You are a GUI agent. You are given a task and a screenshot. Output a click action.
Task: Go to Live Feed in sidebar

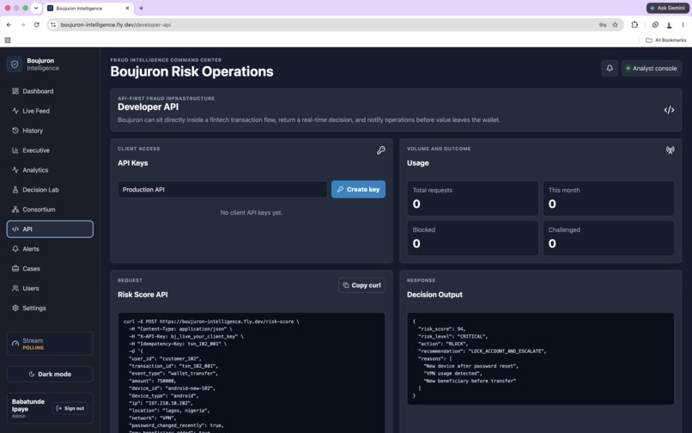tap(50, 111)
